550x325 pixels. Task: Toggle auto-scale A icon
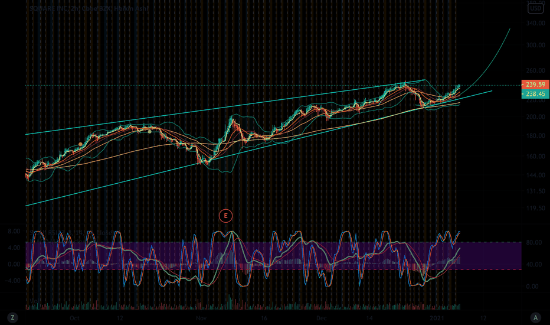coord(535,318)
